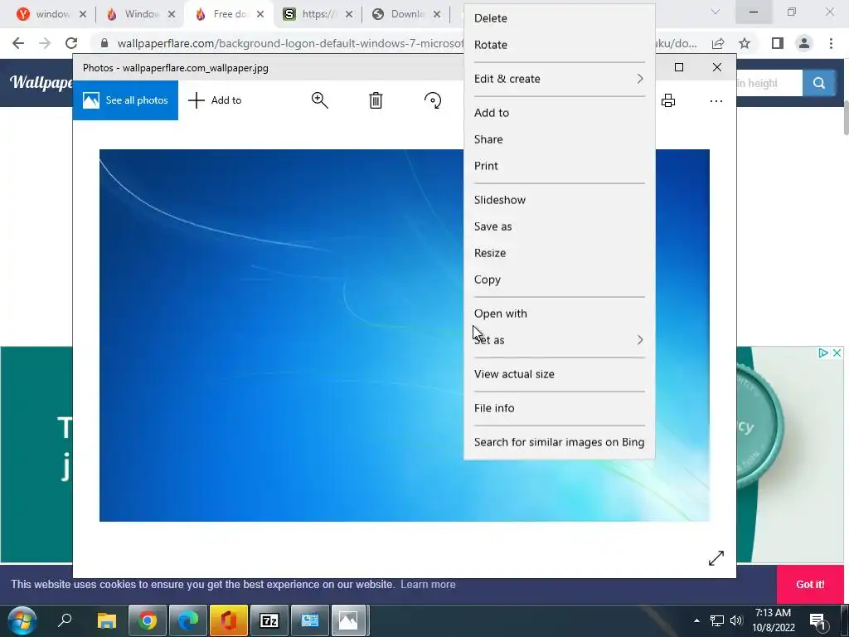
Task: Click the Chrome reload page icon
Action: coord(71,43)
